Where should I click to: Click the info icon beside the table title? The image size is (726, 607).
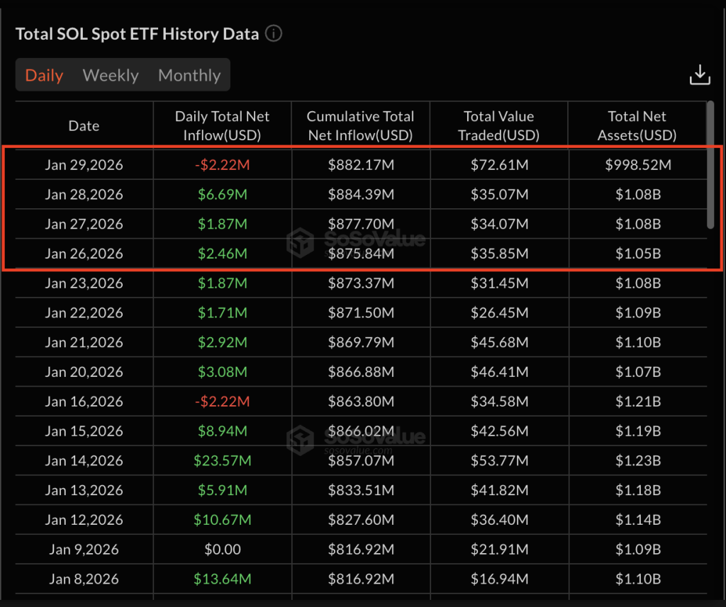pyautogui.click(x=274, y=33)
